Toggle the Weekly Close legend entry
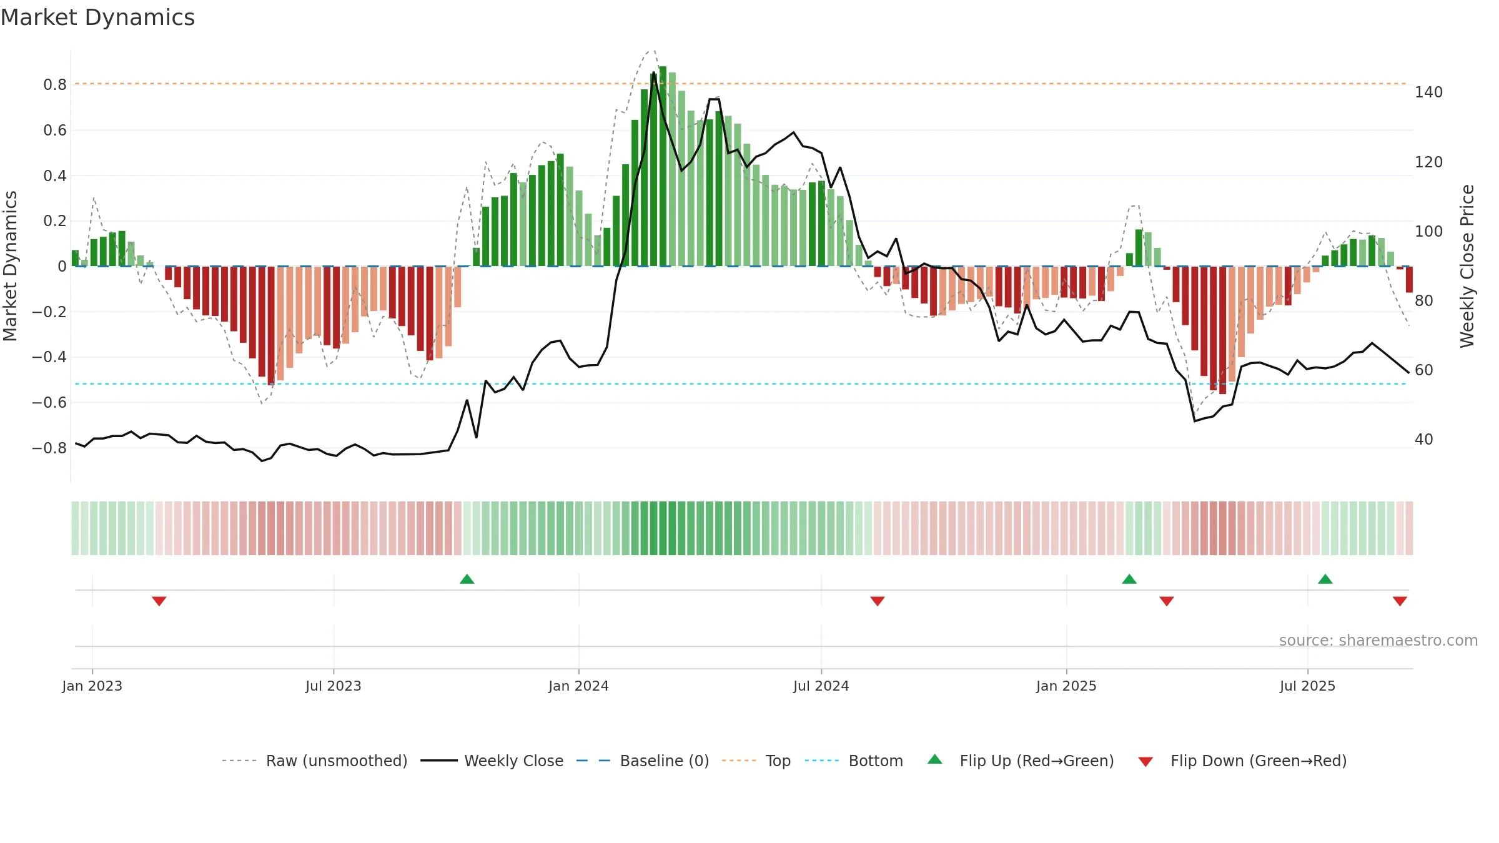Screen dimensions: 1499x843 tap(492, 761)
